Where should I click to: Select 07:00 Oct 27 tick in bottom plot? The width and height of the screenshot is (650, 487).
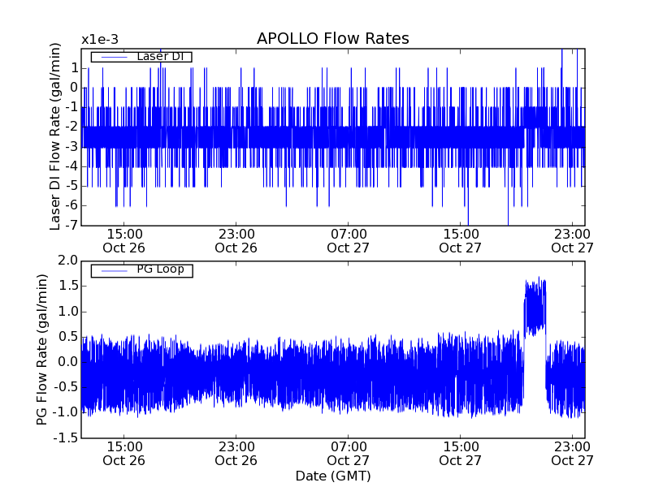click(349, 453)
